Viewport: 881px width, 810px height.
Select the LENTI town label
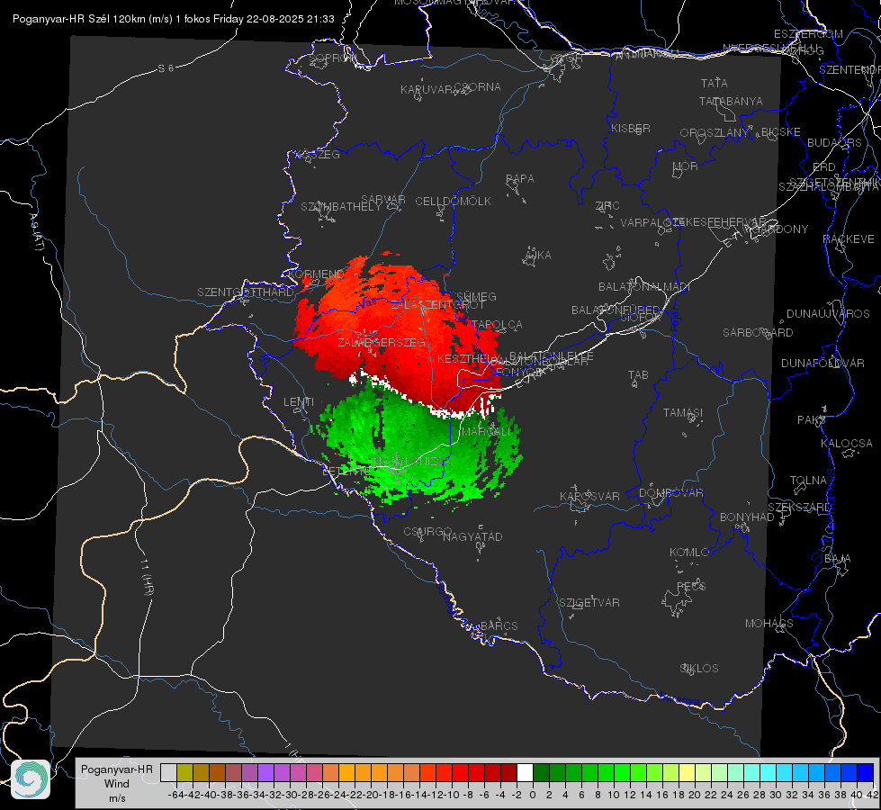pyautogui.click(x=299, y=402)
